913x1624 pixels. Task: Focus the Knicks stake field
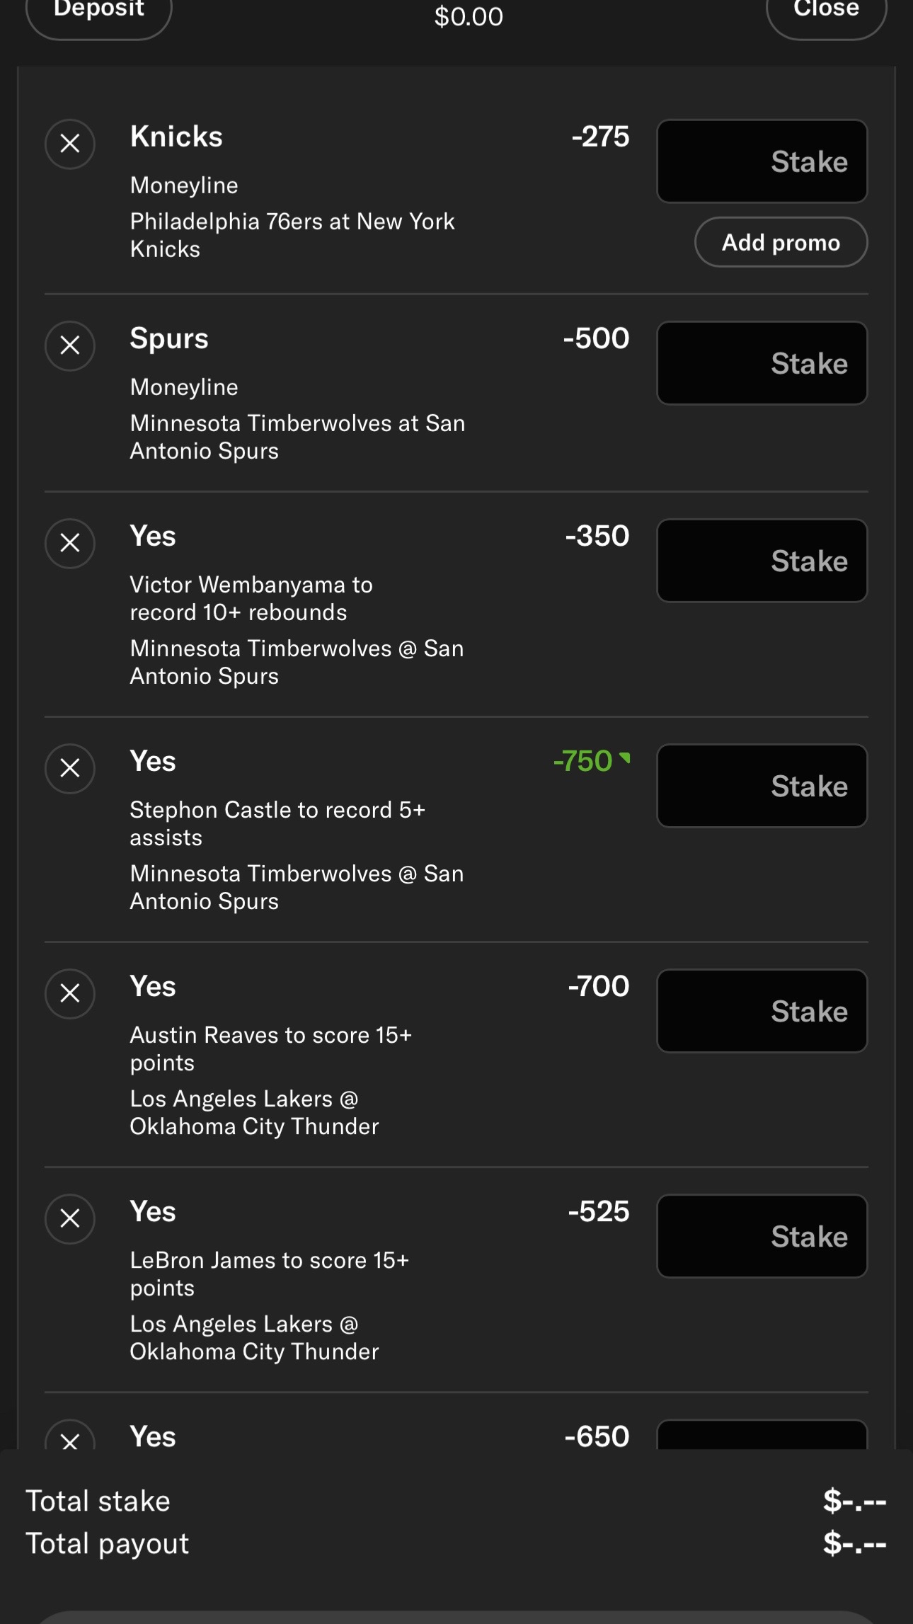[x=762, y=161]
